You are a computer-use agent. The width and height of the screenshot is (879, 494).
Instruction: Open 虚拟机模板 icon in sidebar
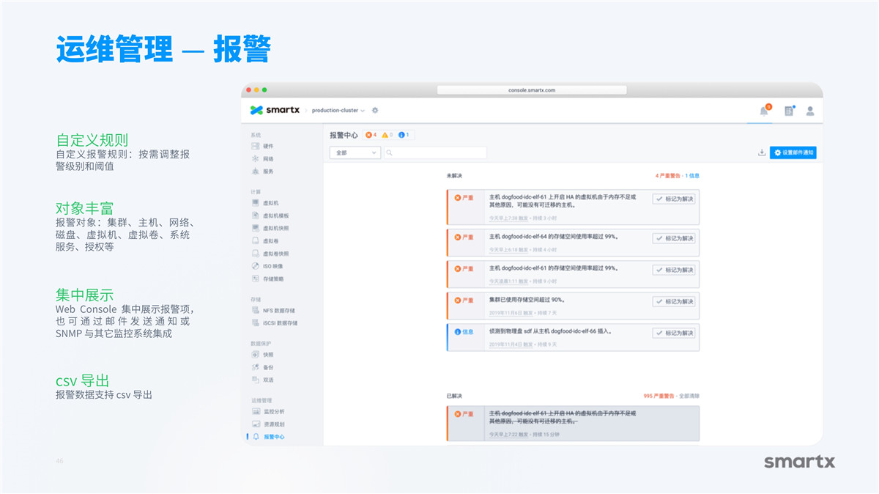pos(256,215)
